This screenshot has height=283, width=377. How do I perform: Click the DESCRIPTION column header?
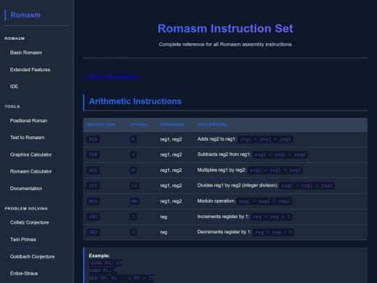pyautogui.click(x=212, y=124)
